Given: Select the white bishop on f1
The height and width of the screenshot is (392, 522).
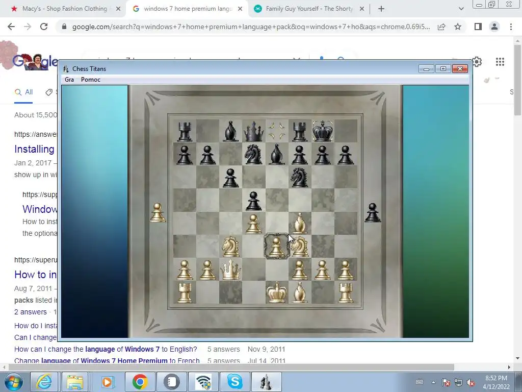Looking at the screenshot, I should (x=299, y=292).
